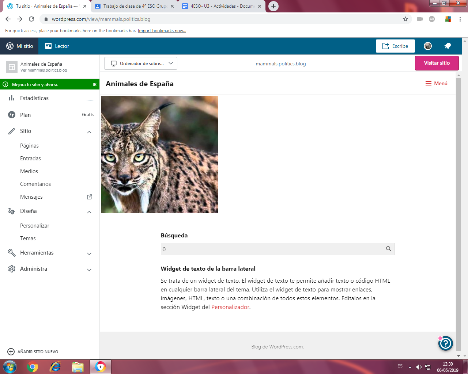Open the WordPress notifications bell icon

448,46
